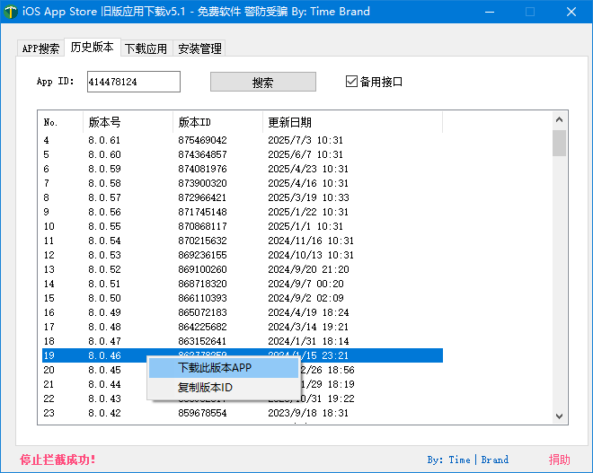Click the 历史版本 tab

click(92, 48)
